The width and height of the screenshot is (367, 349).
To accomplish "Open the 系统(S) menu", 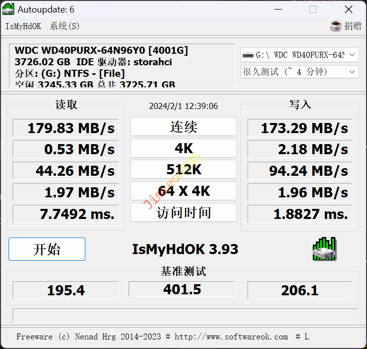I will (64, 26).
